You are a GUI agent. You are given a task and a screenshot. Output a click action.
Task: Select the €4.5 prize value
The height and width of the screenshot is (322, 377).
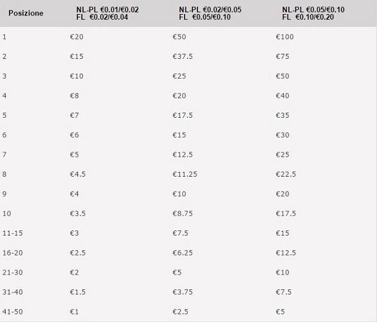click(78, 174)
